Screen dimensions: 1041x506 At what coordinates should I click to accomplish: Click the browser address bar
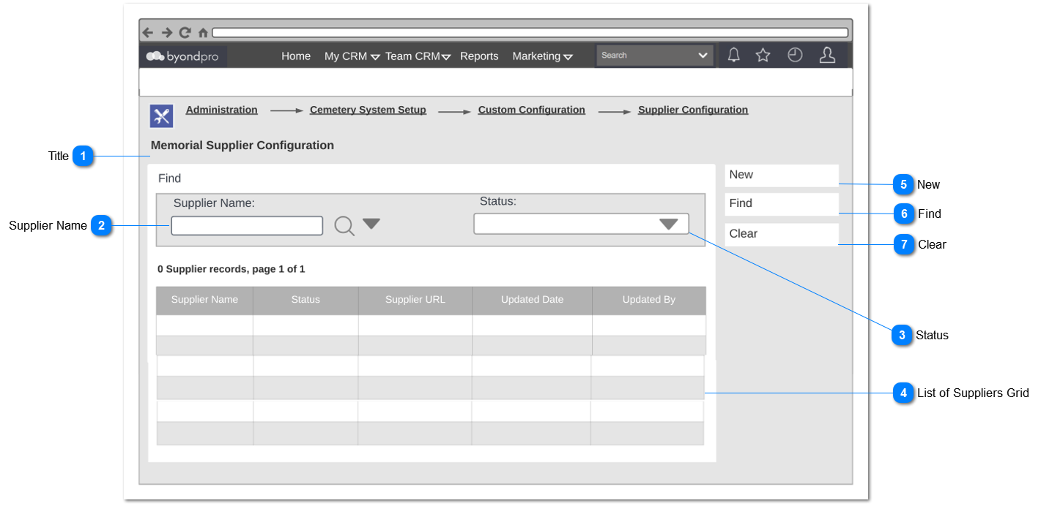pos(530,33)
